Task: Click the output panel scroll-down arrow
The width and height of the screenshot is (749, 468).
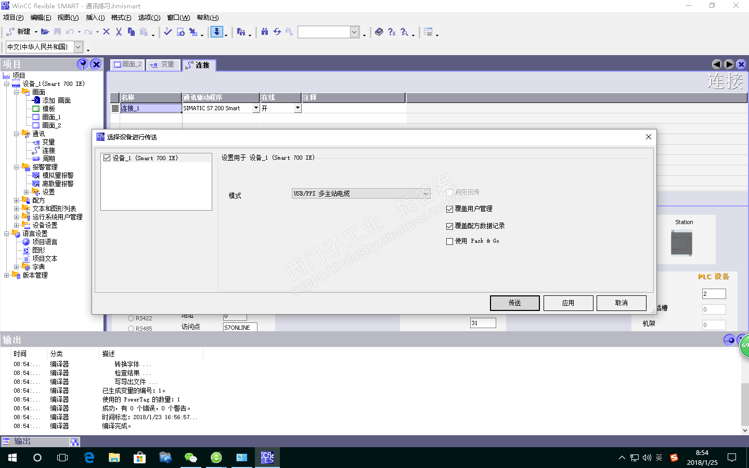Action: coord(745,430)
